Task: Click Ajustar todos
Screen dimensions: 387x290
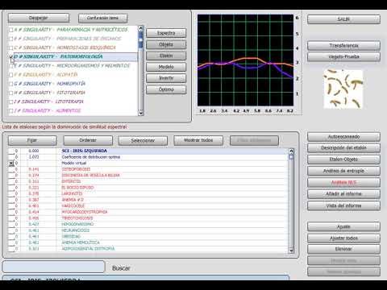Action: click(x=343, y=238)
